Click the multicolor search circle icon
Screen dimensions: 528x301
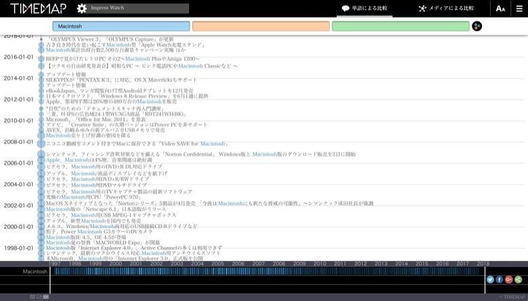click(x=477, y=26)
